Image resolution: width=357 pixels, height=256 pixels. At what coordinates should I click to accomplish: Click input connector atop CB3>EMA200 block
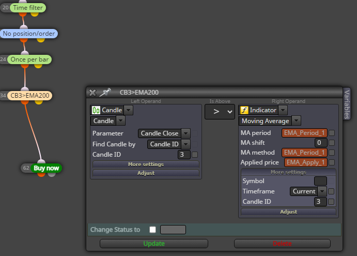point(25,89)
